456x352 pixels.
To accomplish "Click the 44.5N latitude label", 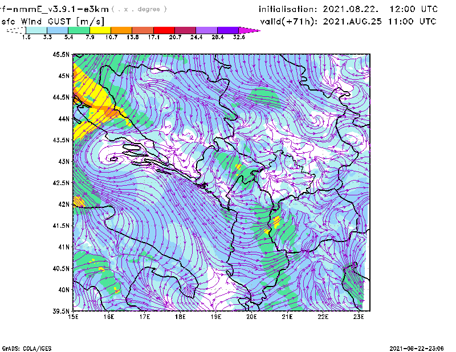I will point(61,97).
